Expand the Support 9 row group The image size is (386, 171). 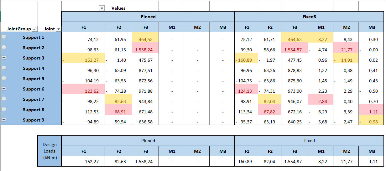[4, 120]
